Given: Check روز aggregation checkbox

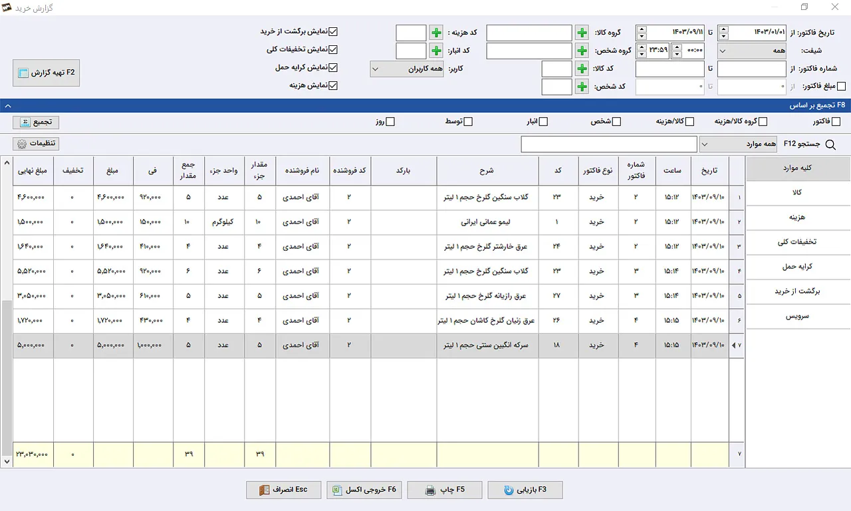Looking at the screenshot, I should click(391, 122).
